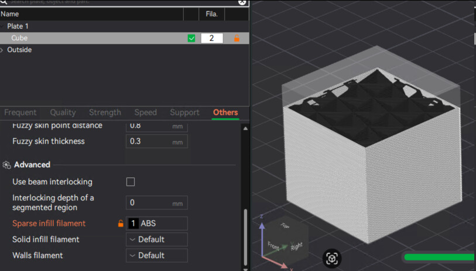
Task: Reset Sparse infill filament via lock icon
Action: click(121, 224)
